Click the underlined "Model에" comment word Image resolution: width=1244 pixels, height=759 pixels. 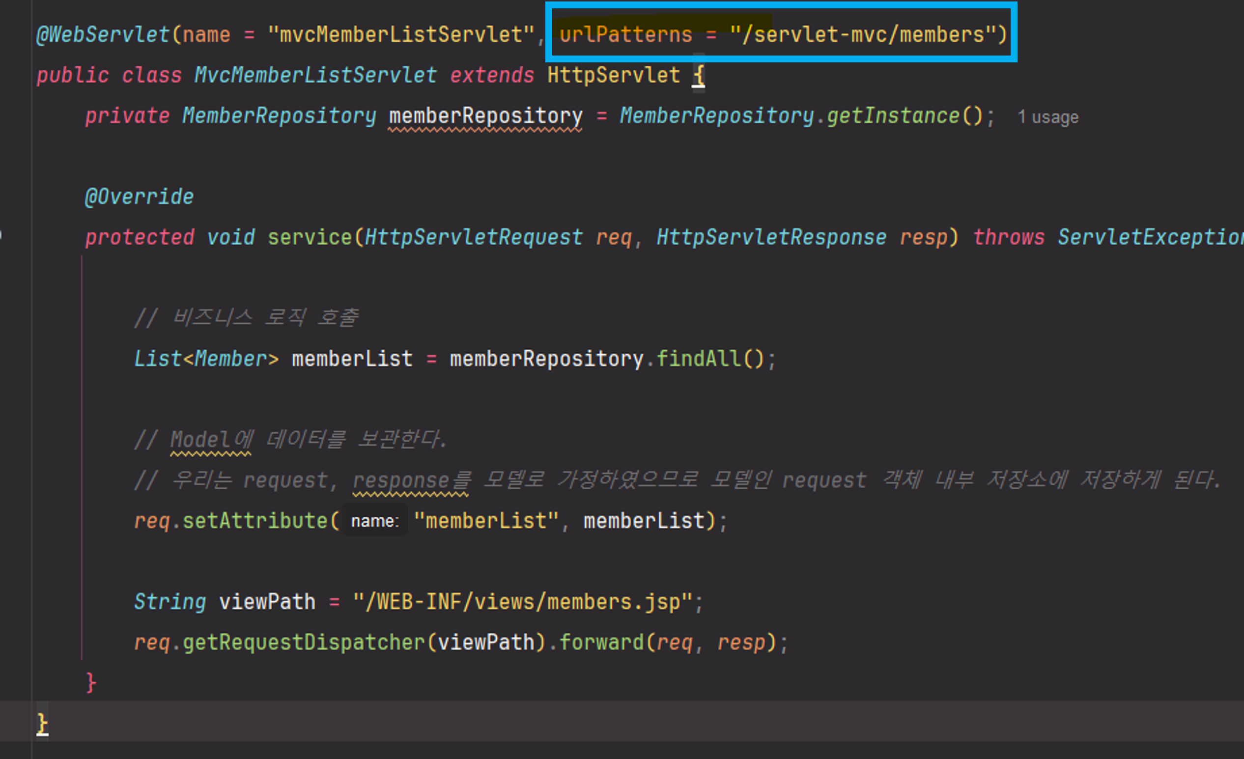211,440
